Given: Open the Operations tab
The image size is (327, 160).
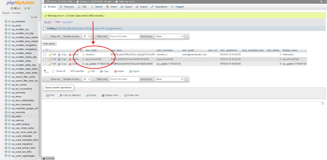Looking at the screenshot, I should 159,6.
